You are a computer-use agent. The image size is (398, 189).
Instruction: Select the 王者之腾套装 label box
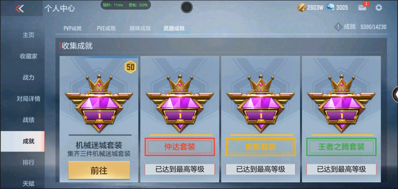(341, 147)
